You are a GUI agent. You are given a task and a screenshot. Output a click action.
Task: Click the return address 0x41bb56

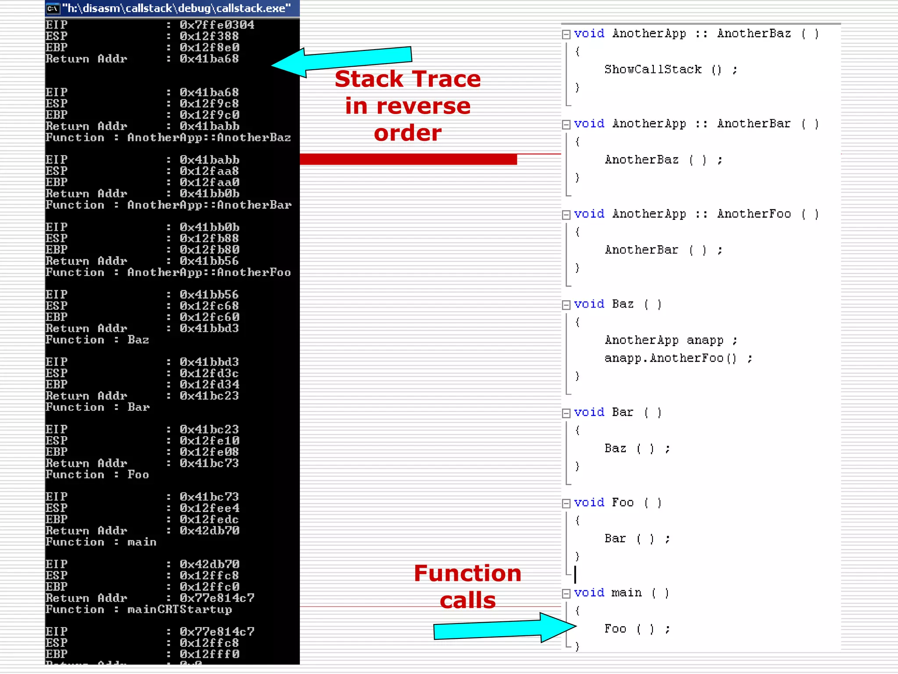click(x=210, y=261)
